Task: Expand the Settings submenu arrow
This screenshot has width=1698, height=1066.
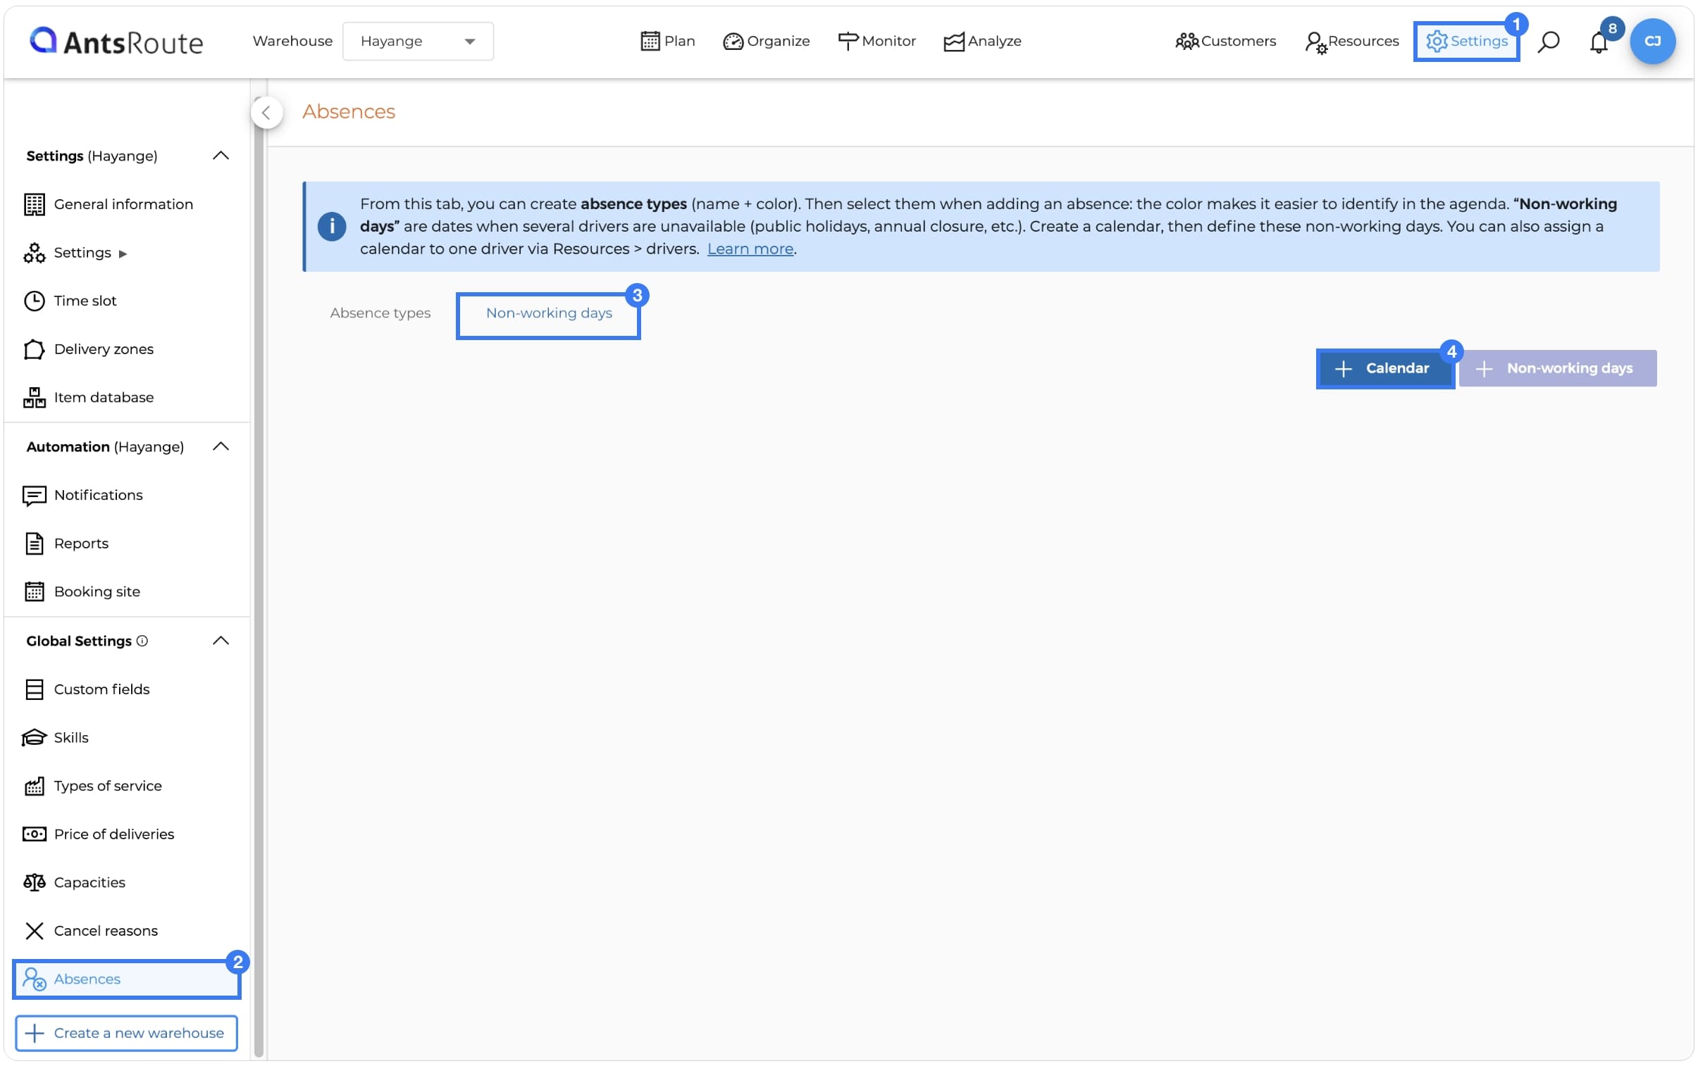Action: pos(123,253)
